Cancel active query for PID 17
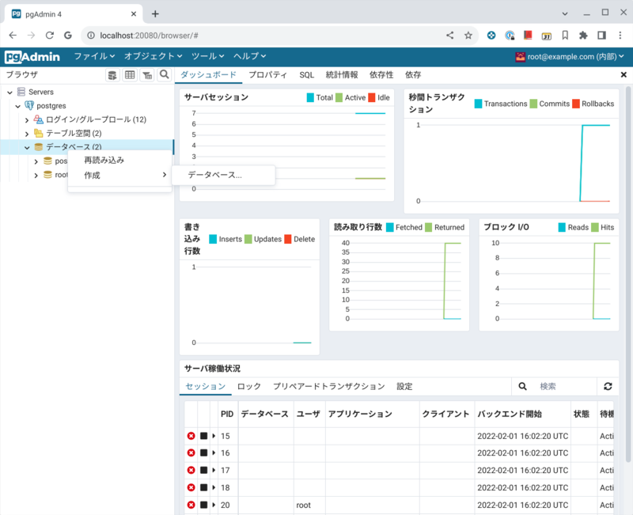This screenshot has height=515, width=633. click(203, 471)
